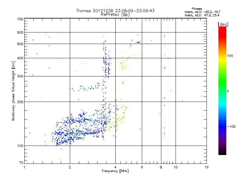Click the y-axis label '300'
The width and height of the screenshot is (243, 182).
(x=20, y=76)
